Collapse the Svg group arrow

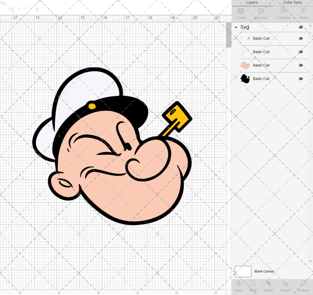click(x=236, y=27)
